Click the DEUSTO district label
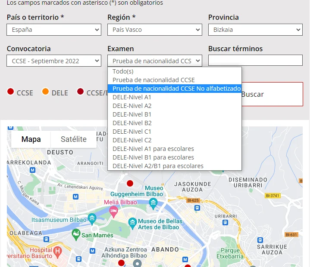 (x=60, y=153)
